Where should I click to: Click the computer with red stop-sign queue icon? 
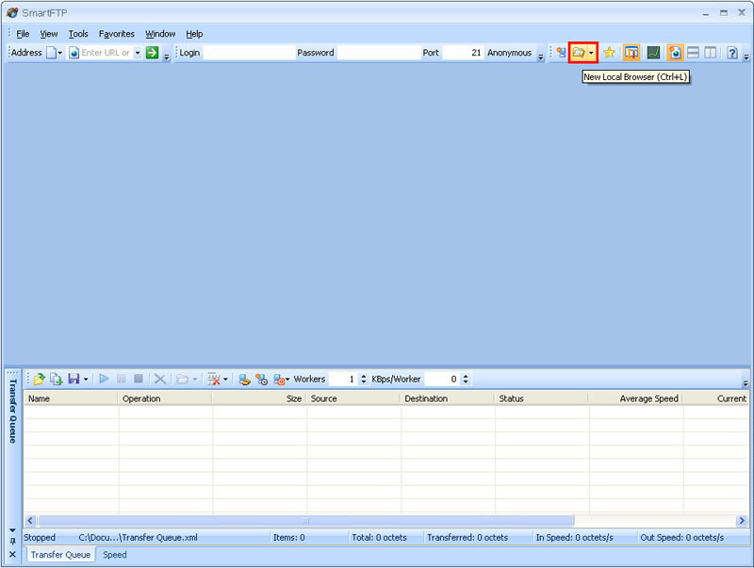(x=279, y=380)
